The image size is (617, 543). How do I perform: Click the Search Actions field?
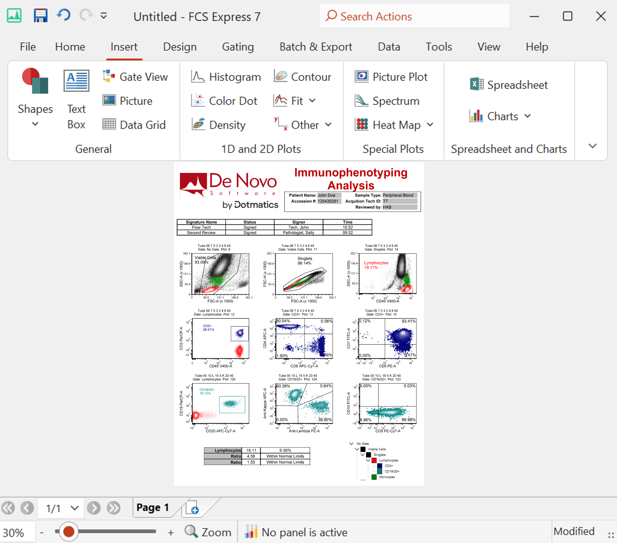pyautogui.click(x=414, y=16)
